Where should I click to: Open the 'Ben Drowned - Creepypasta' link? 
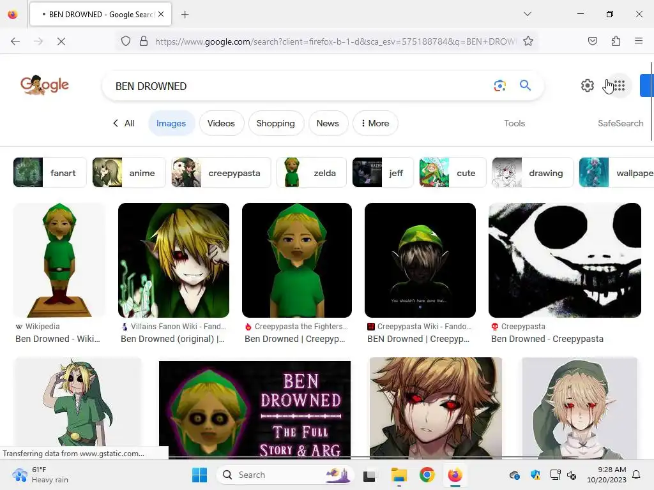click(547, 339)
